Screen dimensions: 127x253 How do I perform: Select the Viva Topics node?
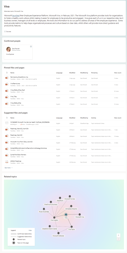[72, 227]
